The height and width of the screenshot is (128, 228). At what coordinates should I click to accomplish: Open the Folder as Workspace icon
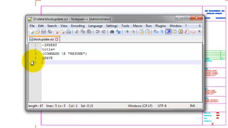pos(193,32)
